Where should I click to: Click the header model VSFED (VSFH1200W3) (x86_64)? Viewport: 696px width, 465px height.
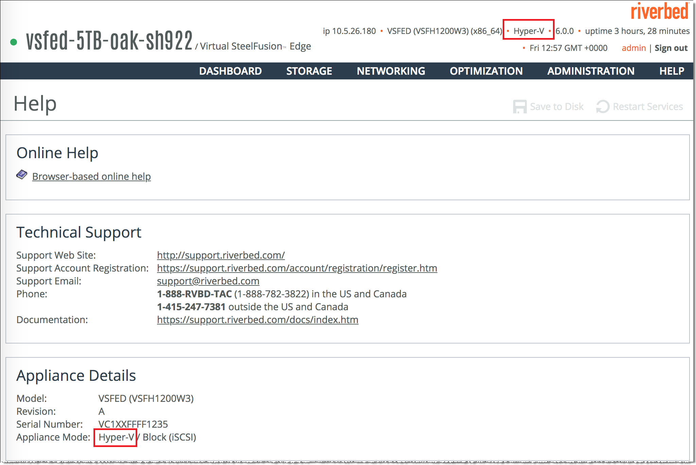point(445,31)
